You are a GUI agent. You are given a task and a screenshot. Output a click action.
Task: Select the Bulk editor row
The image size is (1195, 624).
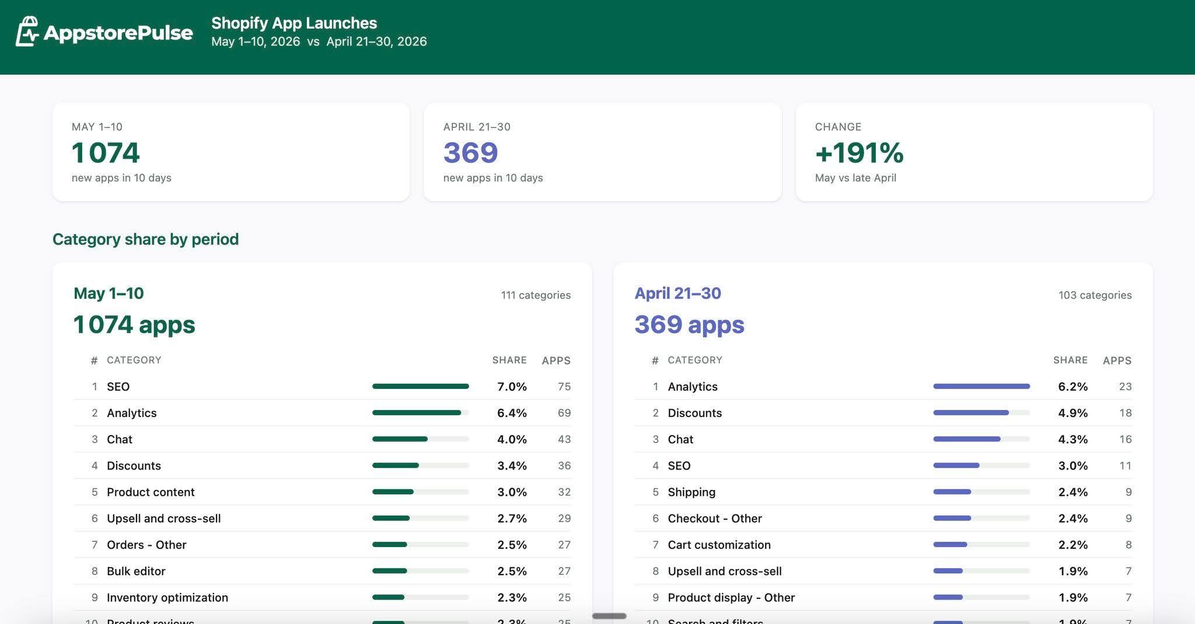(322, 571)
